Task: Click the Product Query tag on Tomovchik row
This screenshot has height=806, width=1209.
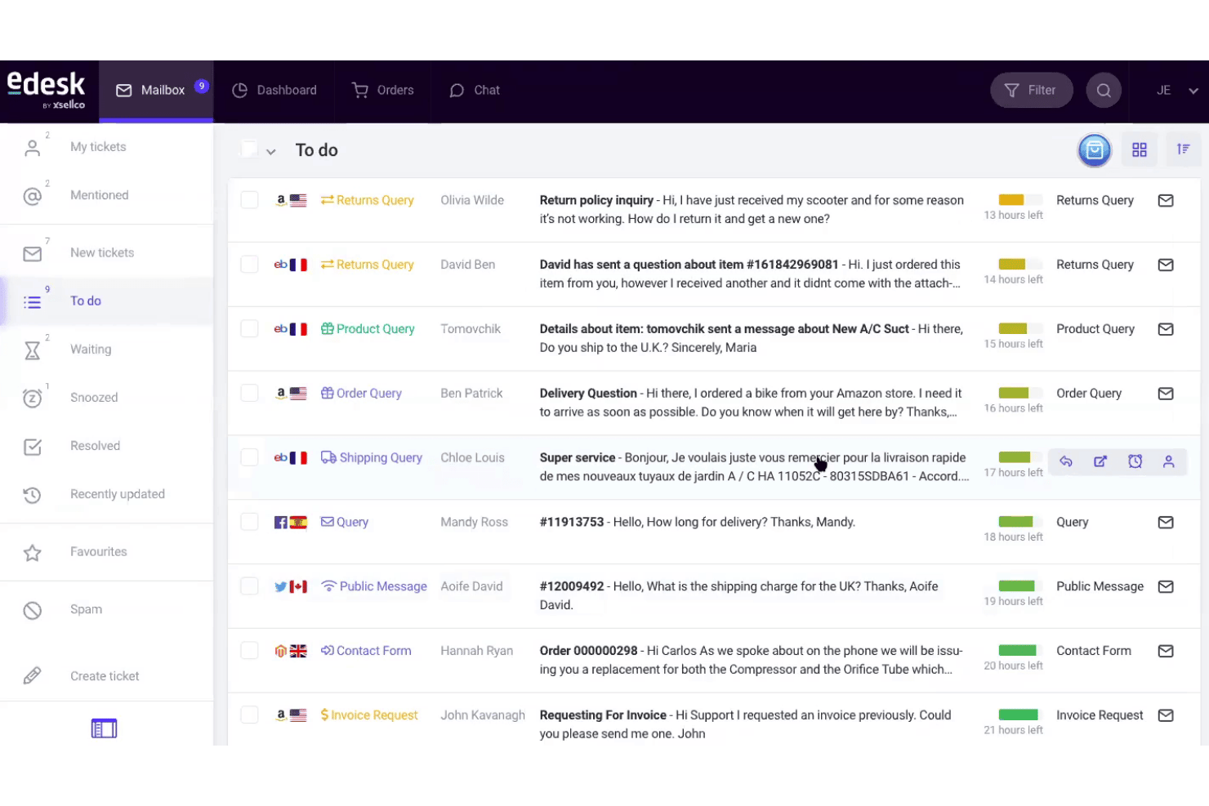Action: [368, 329]
